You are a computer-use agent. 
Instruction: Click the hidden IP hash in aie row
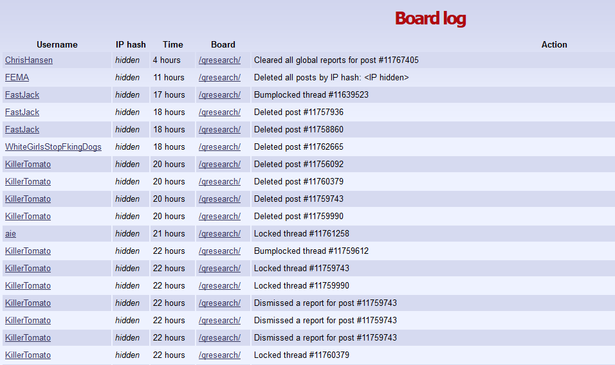tap(127, 234)
